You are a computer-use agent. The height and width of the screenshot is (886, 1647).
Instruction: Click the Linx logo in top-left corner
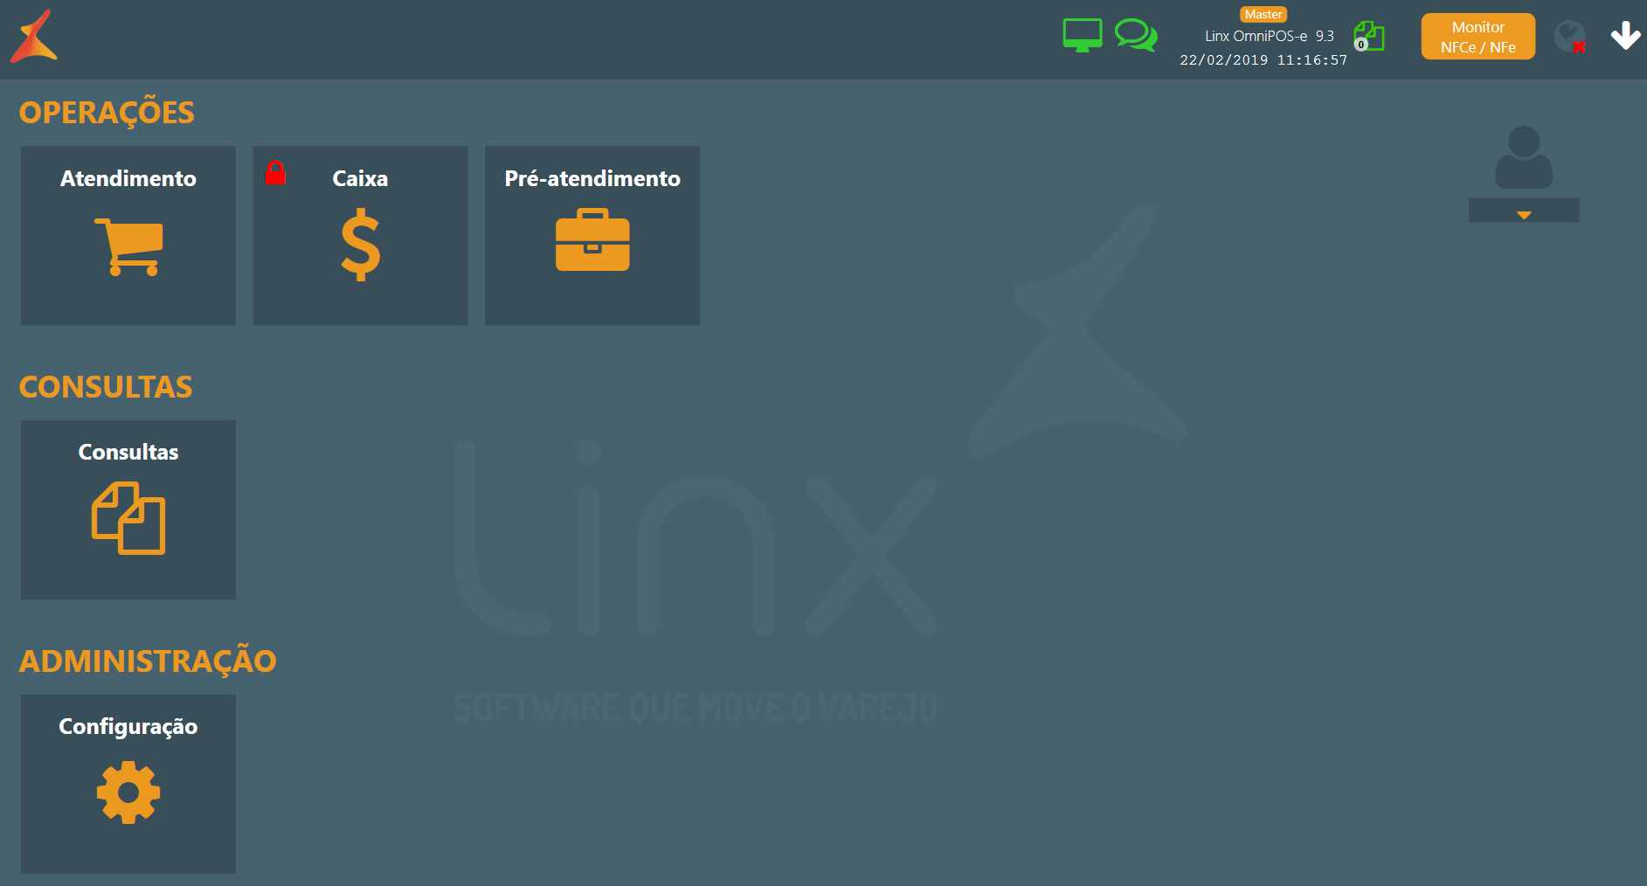(x=34, y=37)
